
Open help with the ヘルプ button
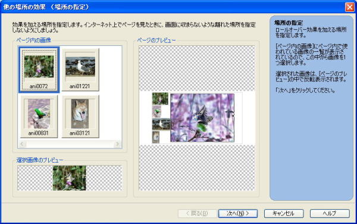coord(330,213)
